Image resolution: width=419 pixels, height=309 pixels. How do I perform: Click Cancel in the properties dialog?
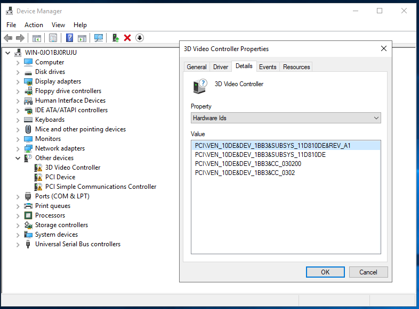(368, 272)
